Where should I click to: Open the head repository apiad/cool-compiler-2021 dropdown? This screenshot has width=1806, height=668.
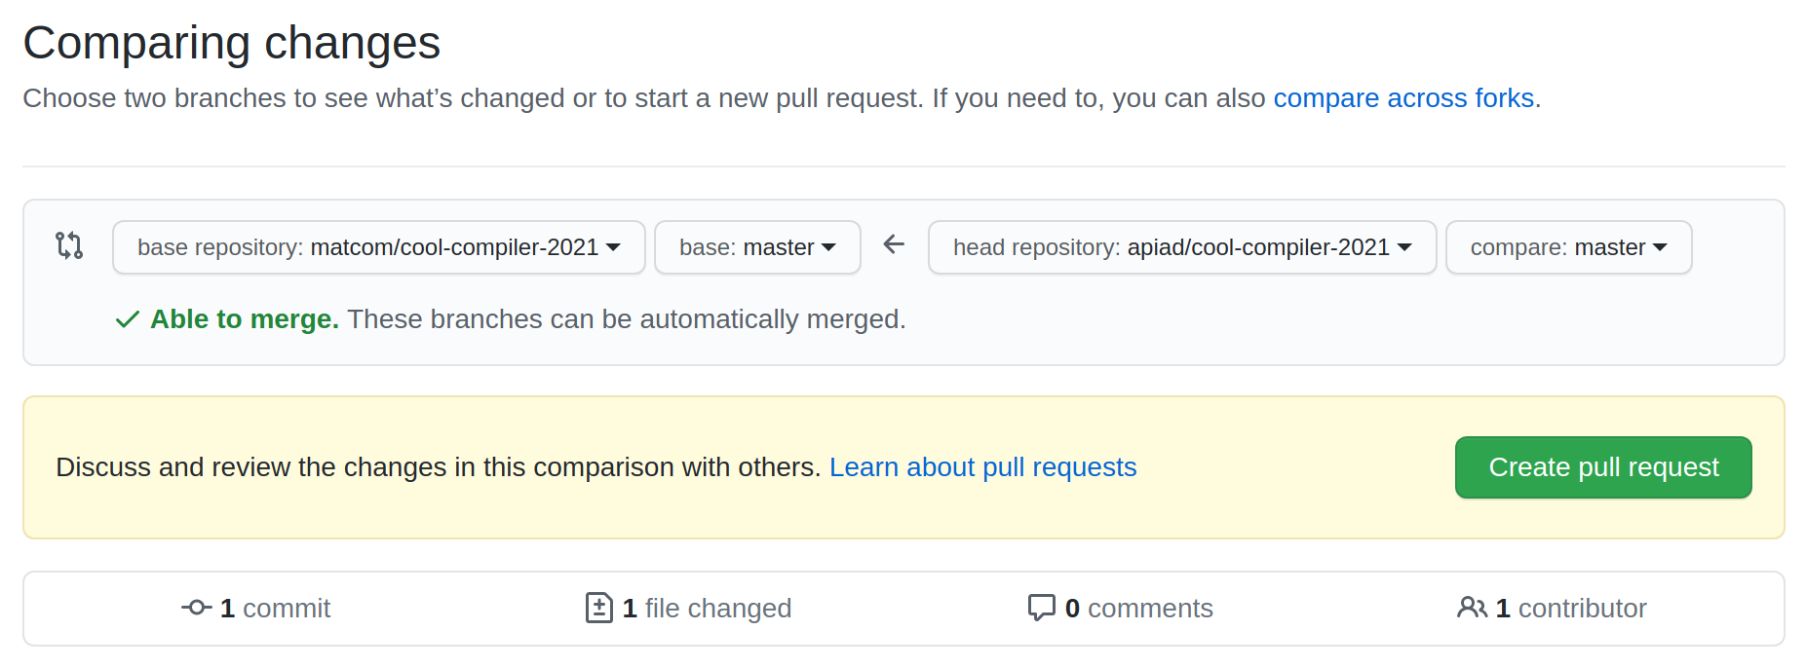click(x=1182, y=247)
